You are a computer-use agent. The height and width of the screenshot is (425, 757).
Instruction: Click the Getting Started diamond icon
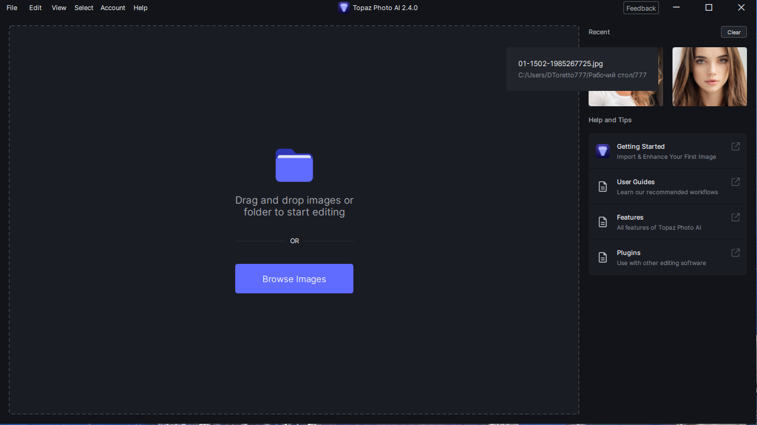[603, 151]
